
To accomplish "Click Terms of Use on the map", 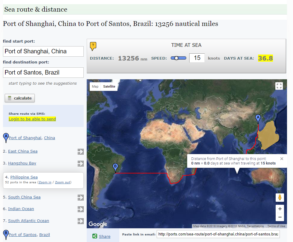I will click(276, 226).
